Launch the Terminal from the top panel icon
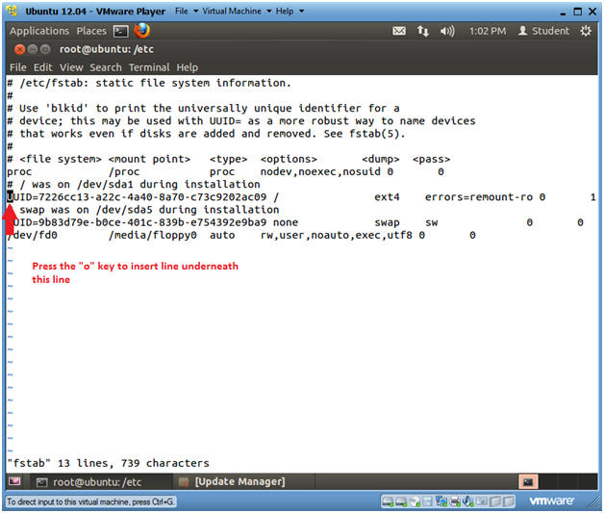Viewport: 604px width, 513px height. coord(120,31)
